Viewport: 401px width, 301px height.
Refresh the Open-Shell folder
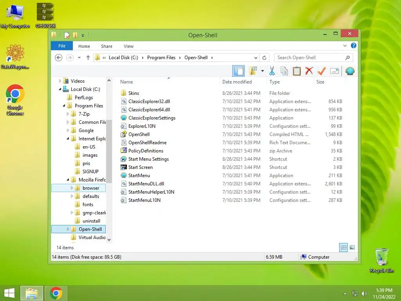pyautogui.click(x=264, y=58)
